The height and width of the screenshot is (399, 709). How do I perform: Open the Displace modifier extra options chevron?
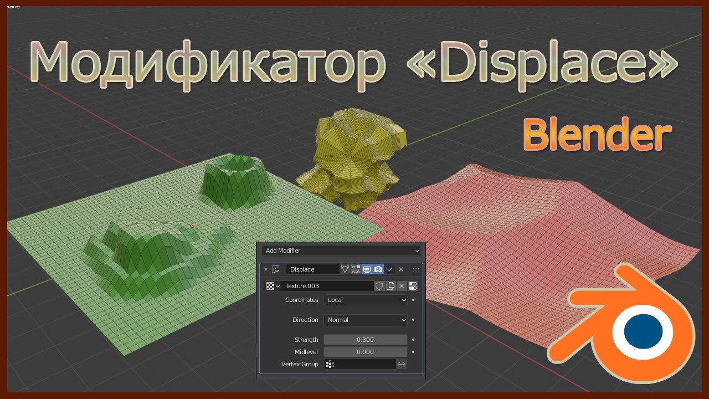click(389, 269)
